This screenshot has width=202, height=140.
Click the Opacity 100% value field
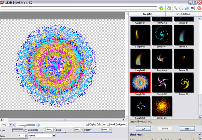[105, 130]
